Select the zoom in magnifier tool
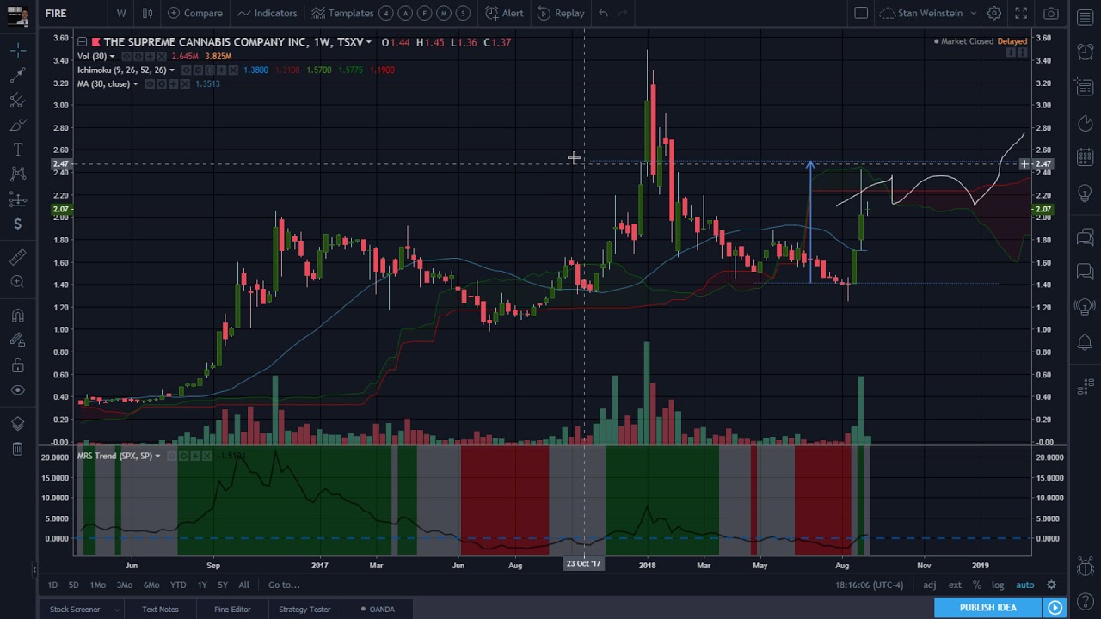Image resolution: width=1101 pixels, height=619 pixels. click(x=17, y=282)
